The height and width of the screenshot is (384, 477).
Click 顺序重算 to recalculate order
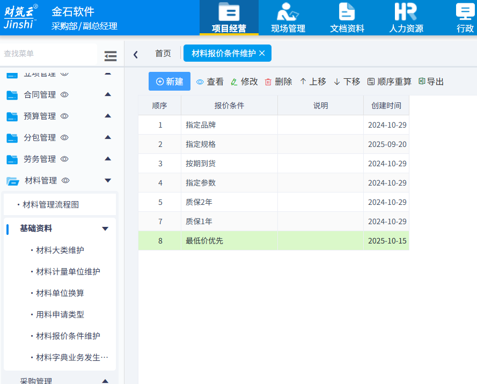coord(390,82)
